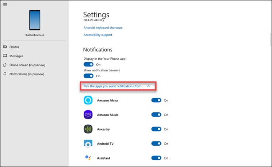Open the Accessibility support link

98,35
